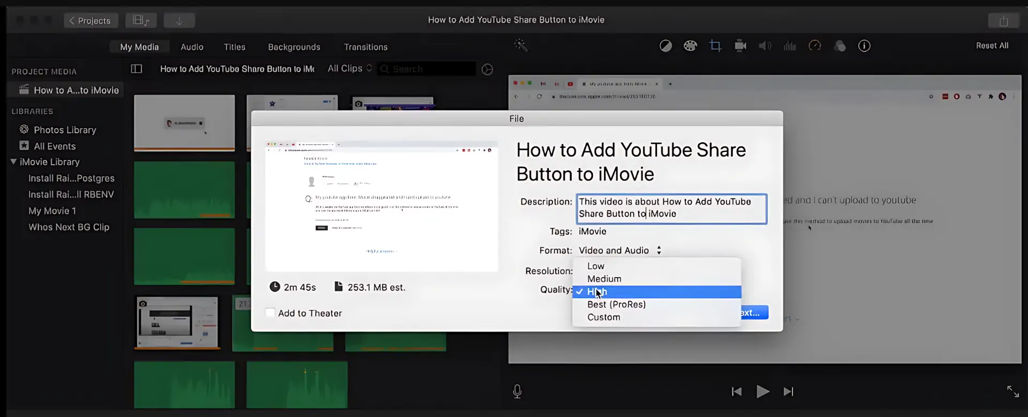Open the clip information icon
Image resolution: width=1028 pixels, height=417 pixels.
click(x=864, y=46)
